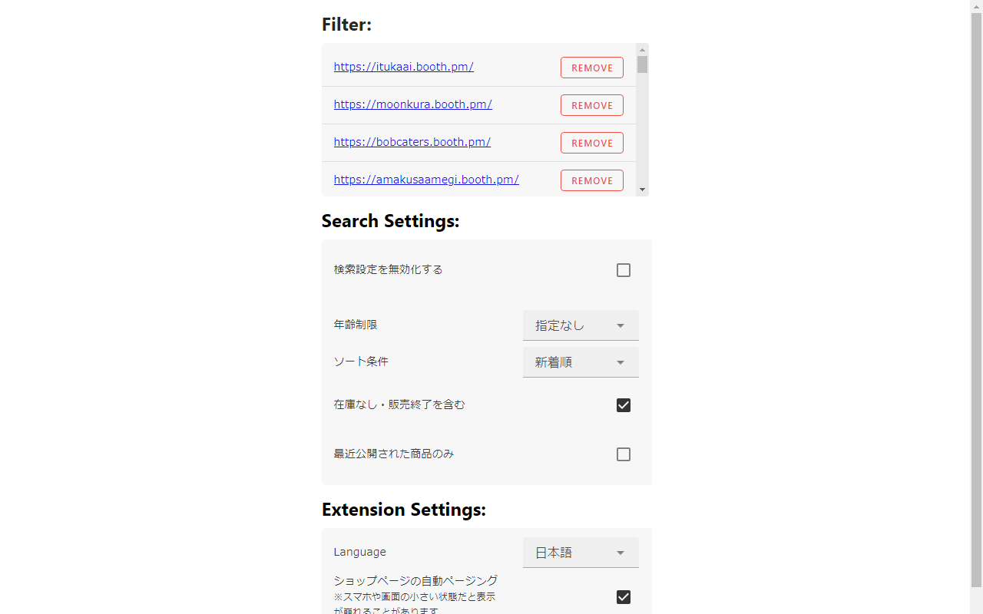Remove the bobcaters.booth.pm filter entry
983x614 pixels.
tap(592, 143)
